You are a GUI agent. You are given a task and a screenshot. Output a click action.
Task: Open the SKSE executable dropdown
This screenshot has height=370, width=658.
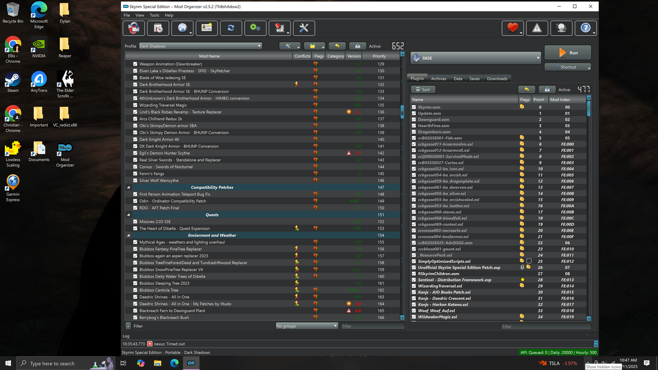pyautogui.click(x=476, y=58)
